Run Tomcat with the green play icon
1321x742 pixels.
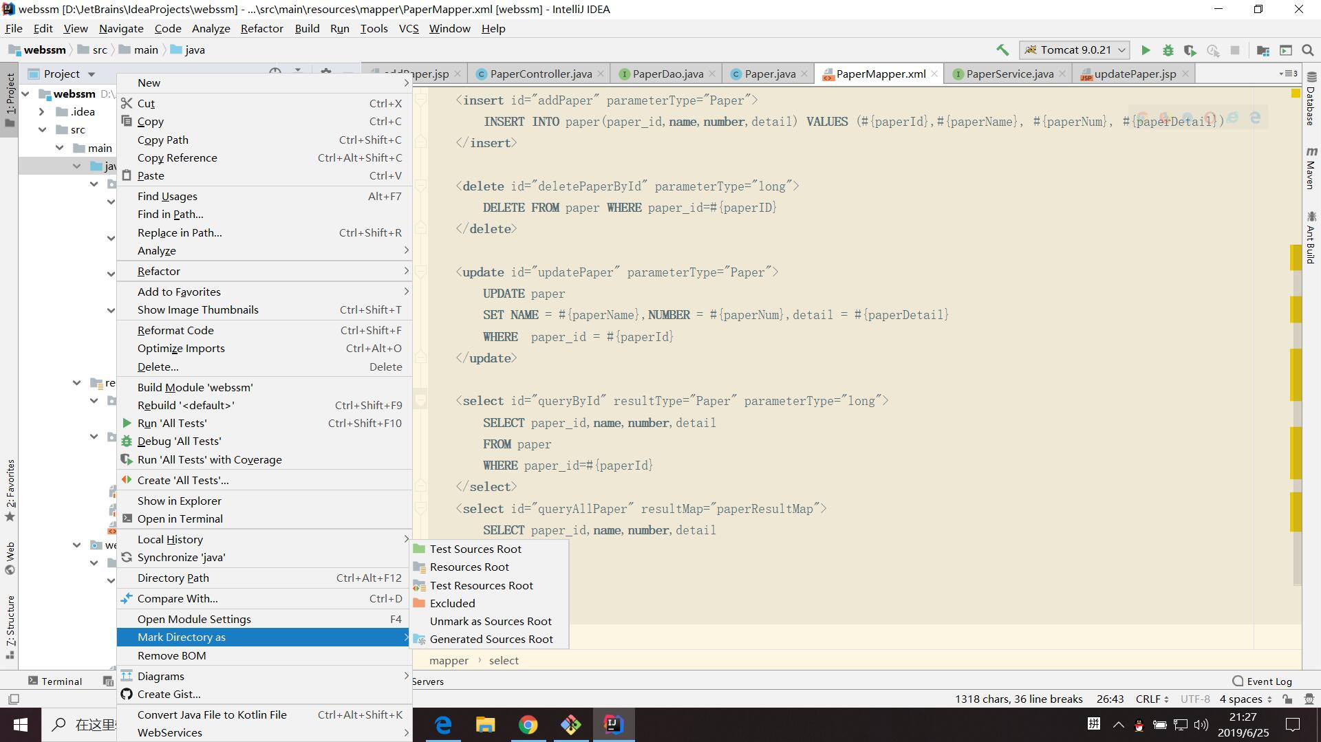[x=1146, y=50]
